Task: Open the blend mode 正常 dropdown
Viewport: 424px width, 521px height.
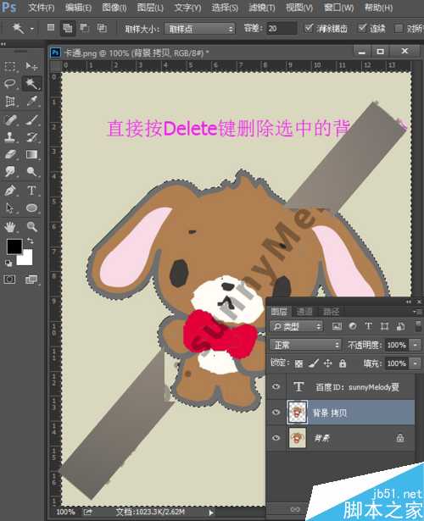Action: [305, 345]
